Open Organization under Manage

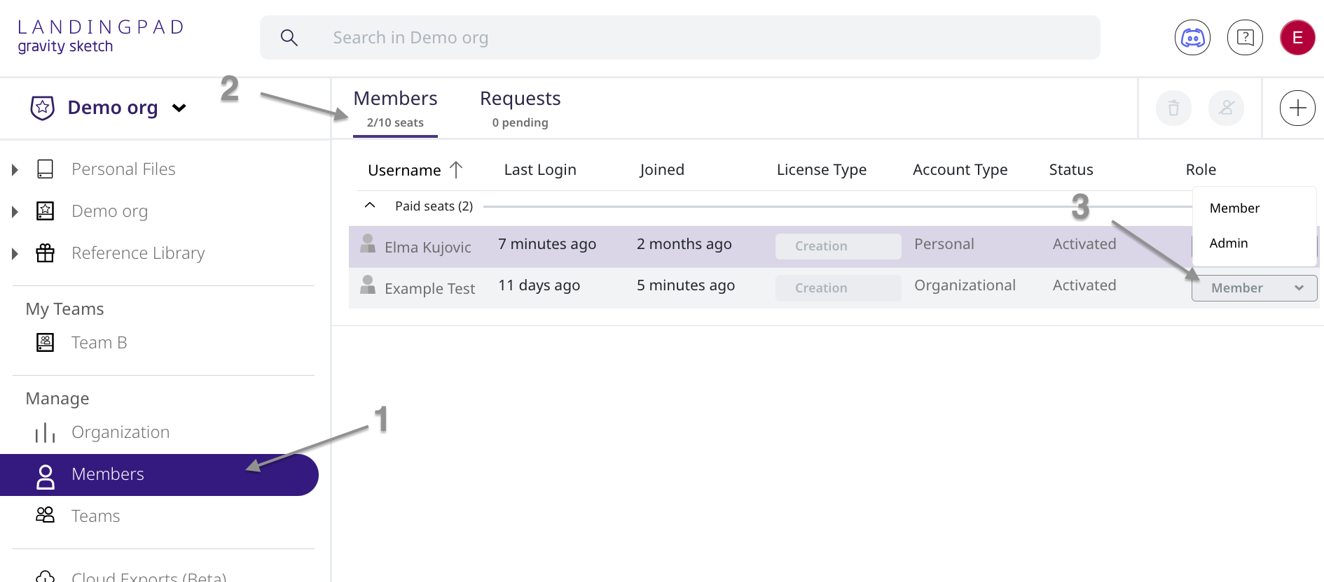pyautogui.click(x=120, y=432)
